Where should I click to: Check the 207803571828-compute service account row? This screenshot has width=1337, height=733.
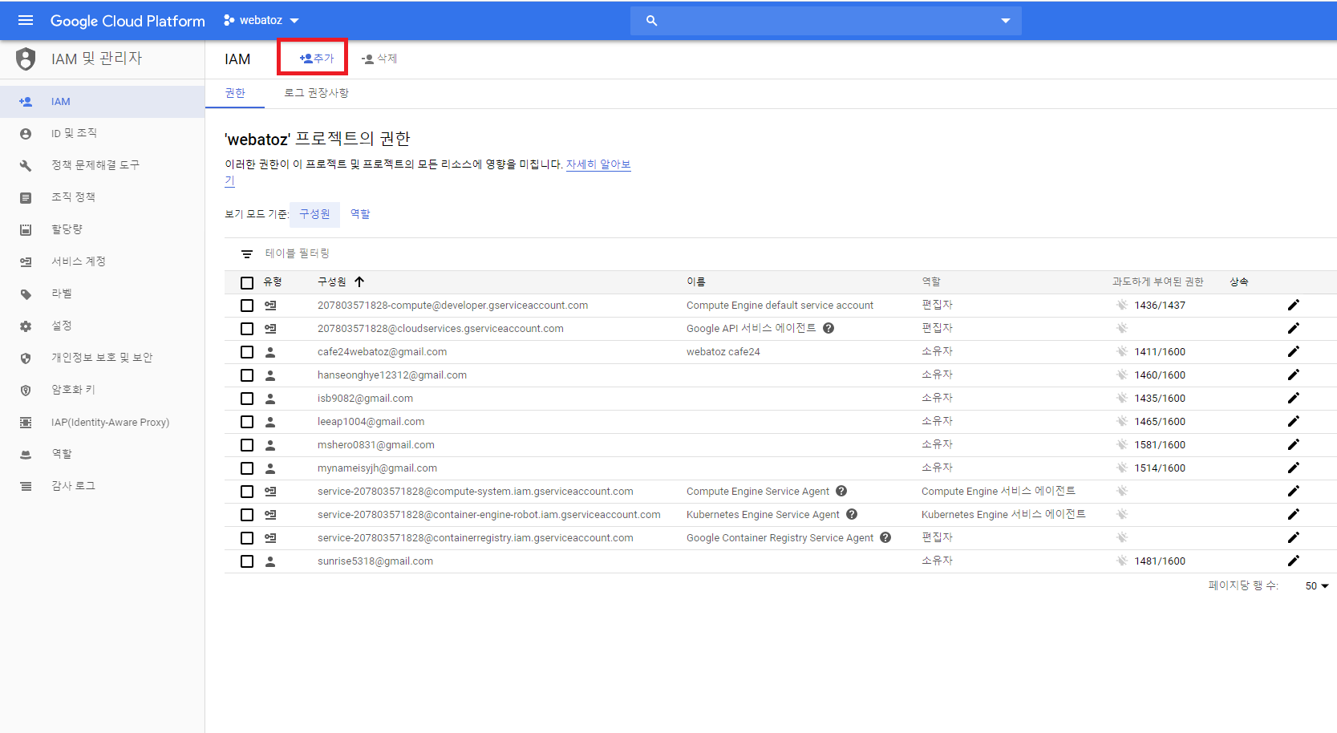point(247,306)
